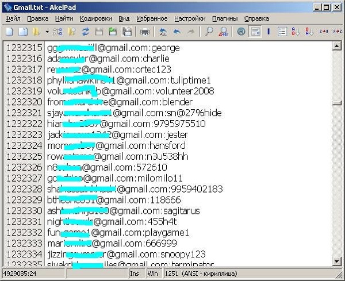Open the Настройки menu
Viewport: 345px width, 281px height.
coord(190,19)
